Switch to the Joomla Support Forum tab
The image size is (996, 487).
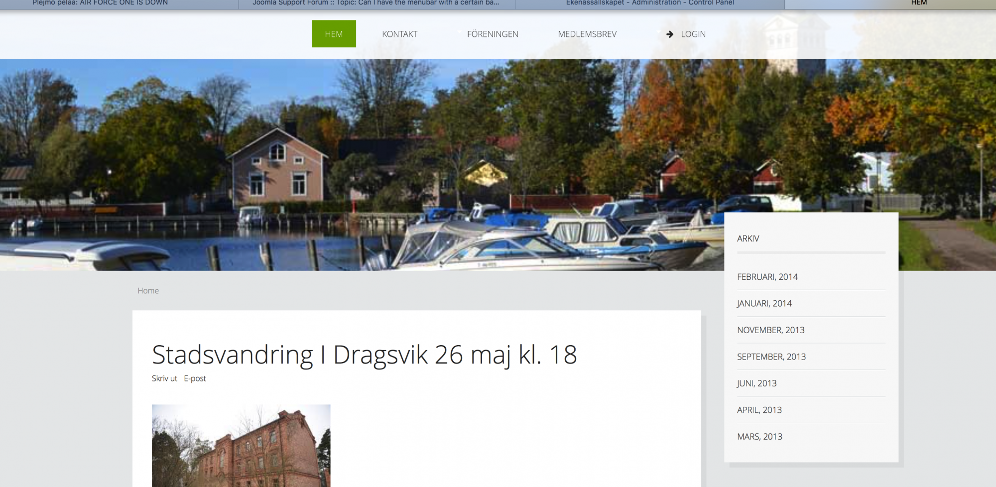tap(377, 3)
